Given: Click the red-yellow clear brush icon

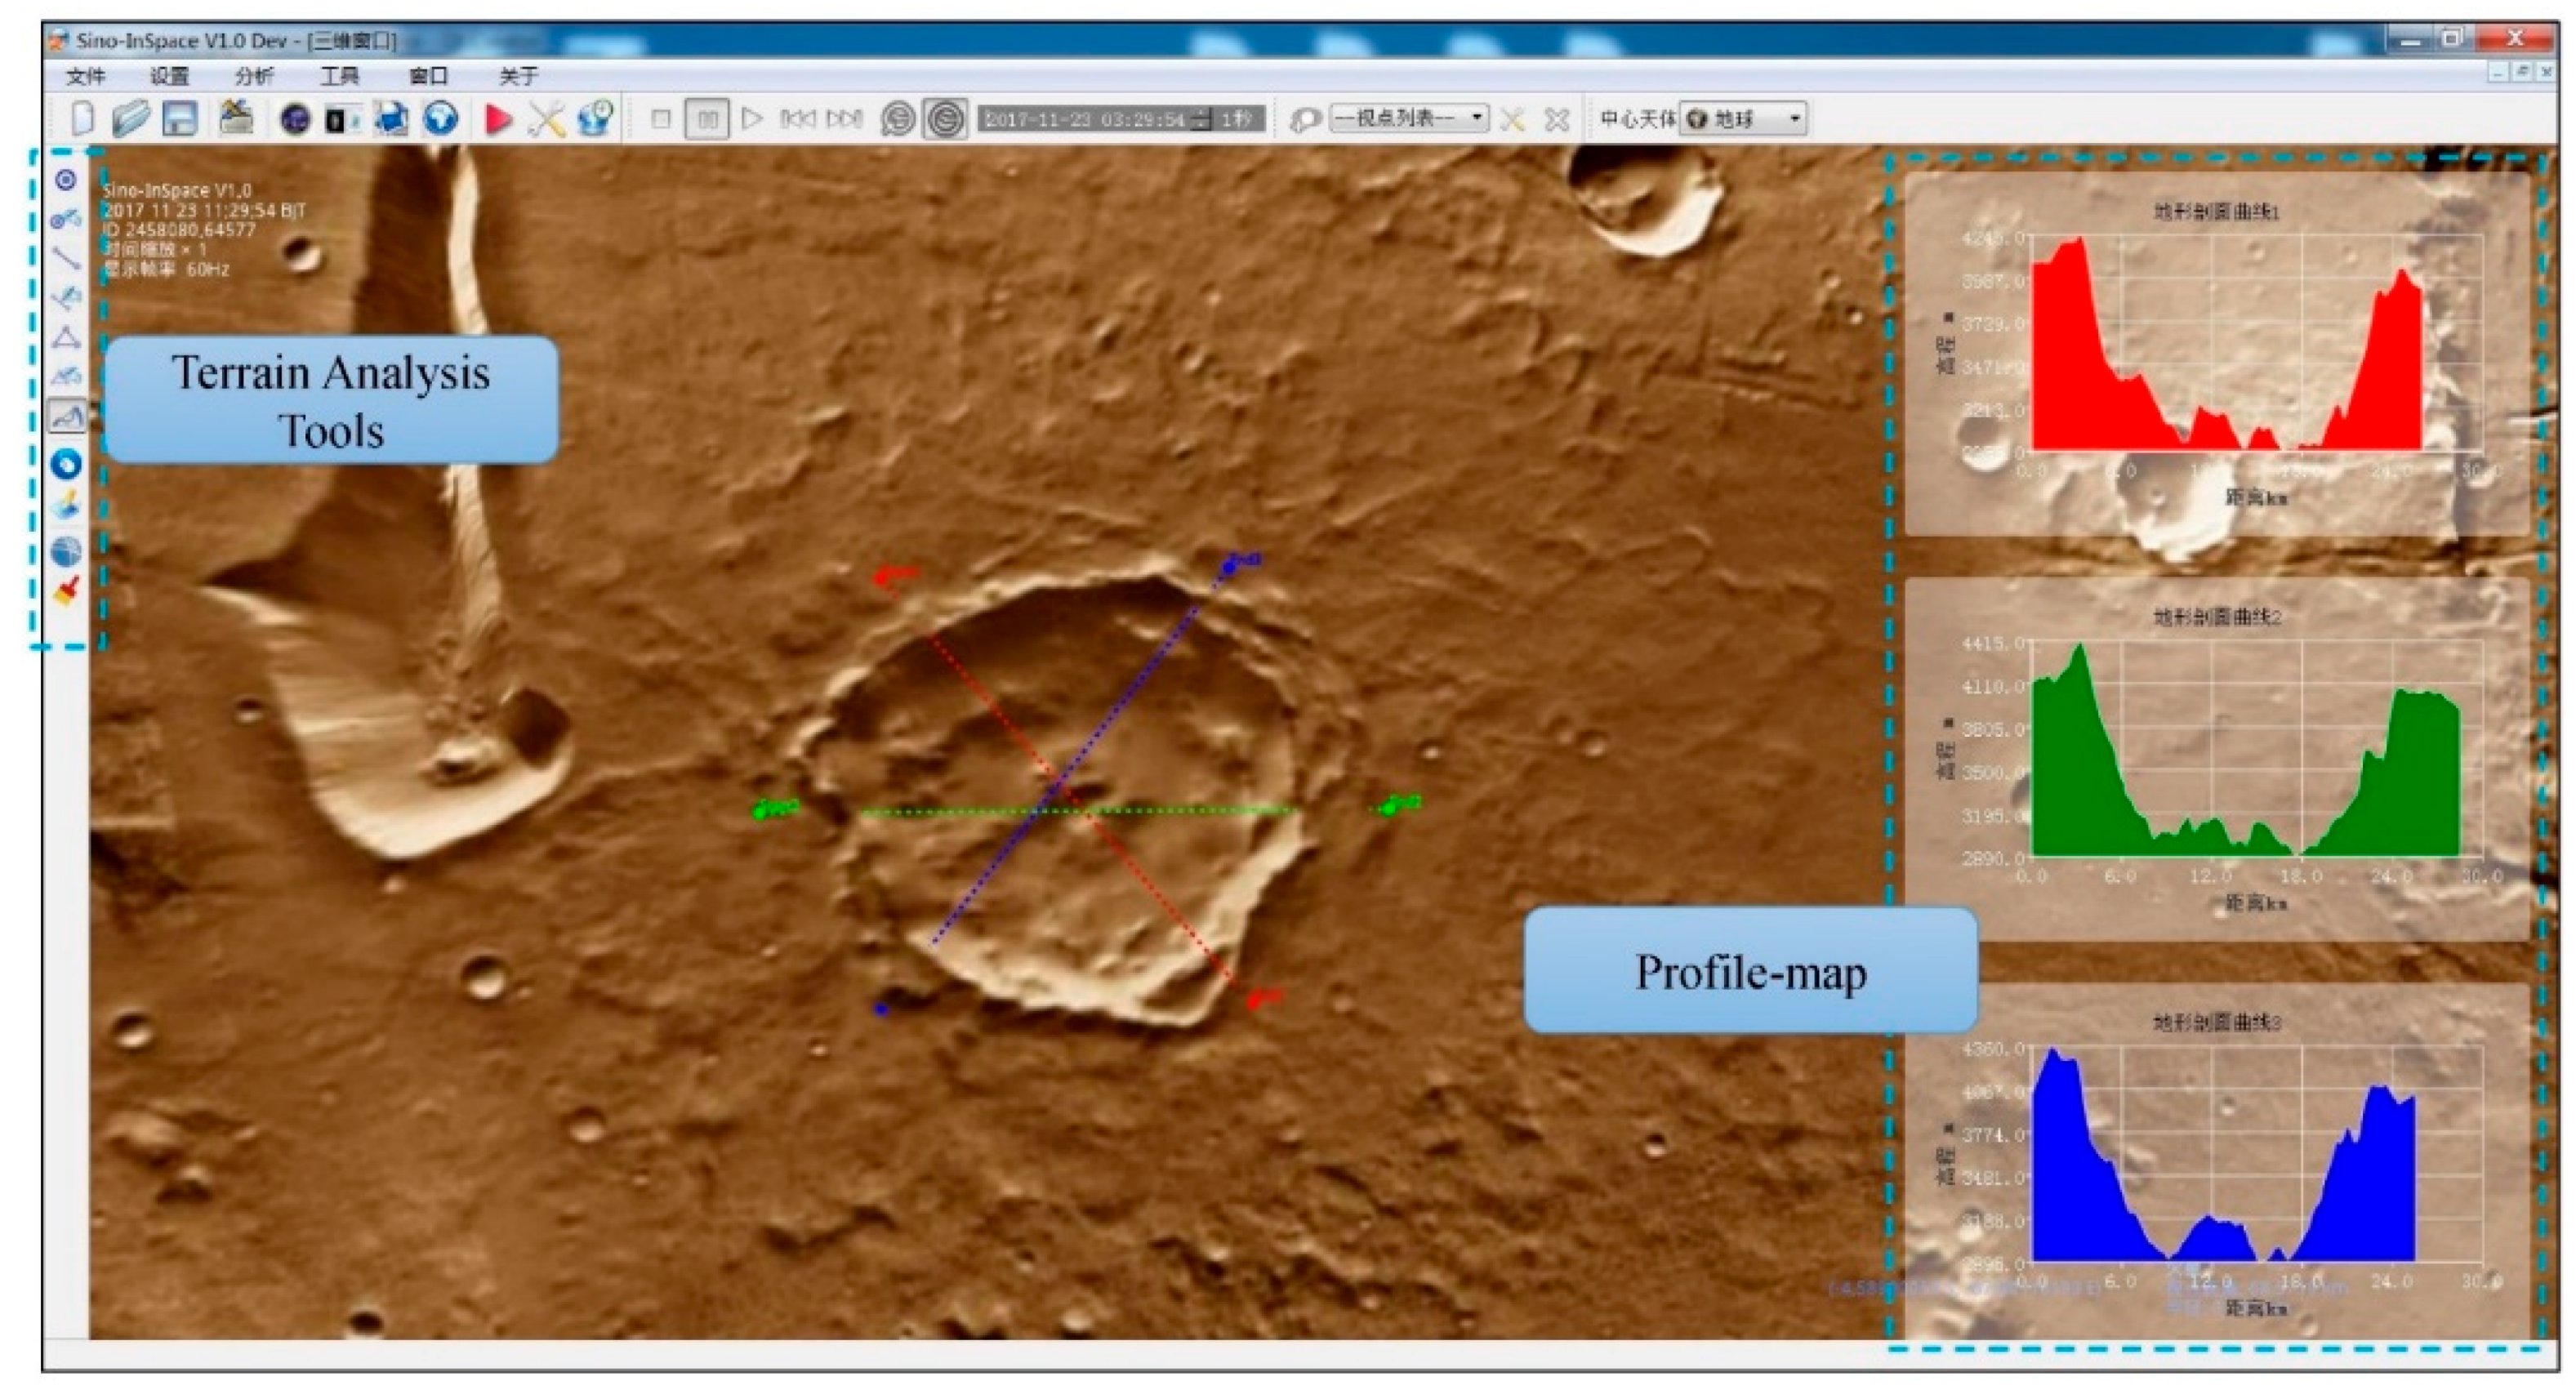Looking at the screenshot, I should (66, 591).
